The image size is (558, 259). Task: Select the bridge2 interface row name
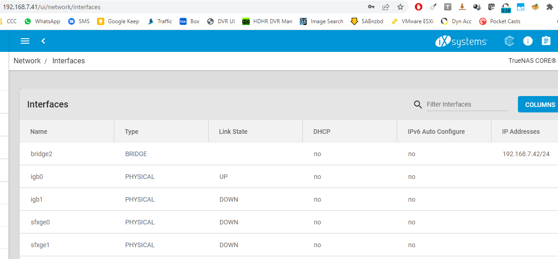41,154
